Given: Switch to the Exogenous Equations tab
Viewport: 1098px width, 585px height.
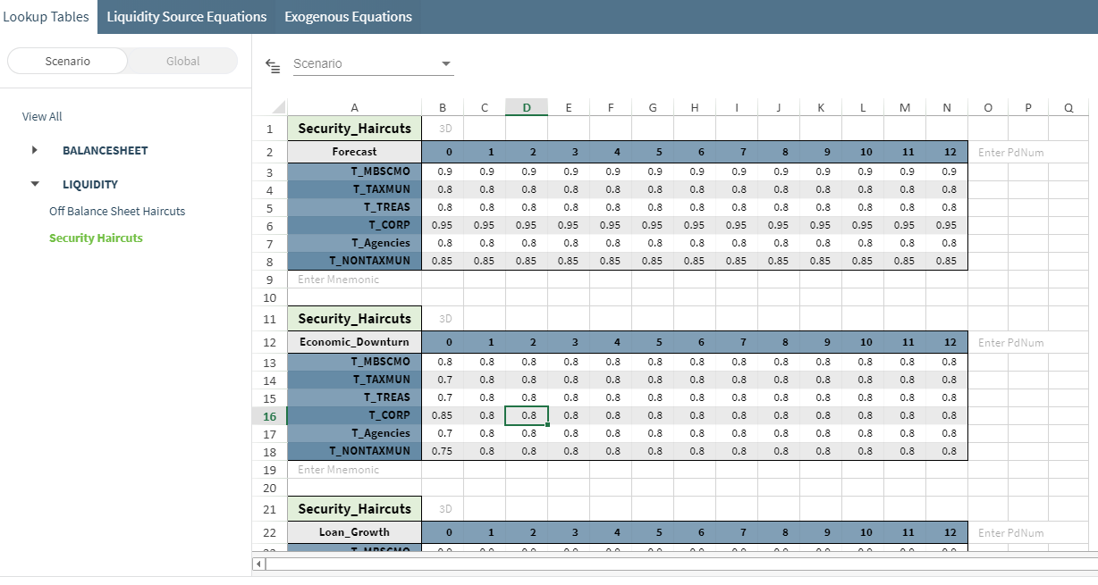Looking at the screenshot, I should coord(348,17).
